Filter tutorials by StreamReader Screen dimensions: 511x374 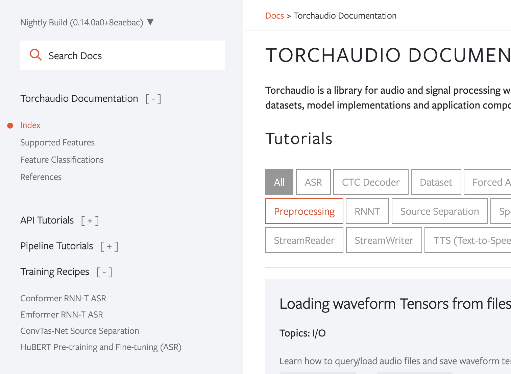point(304,240)
